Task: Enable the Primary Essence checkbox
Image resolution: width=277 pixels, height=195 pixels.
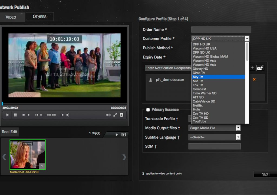Action: click(148, 110)
